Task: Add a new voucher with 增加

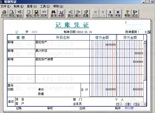Action: coord(29,13)
